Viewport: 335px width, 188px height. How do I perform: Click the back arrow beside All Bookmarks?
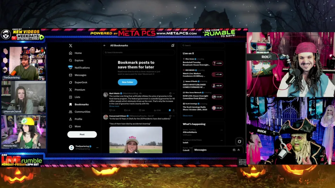[x=104, y=45]
